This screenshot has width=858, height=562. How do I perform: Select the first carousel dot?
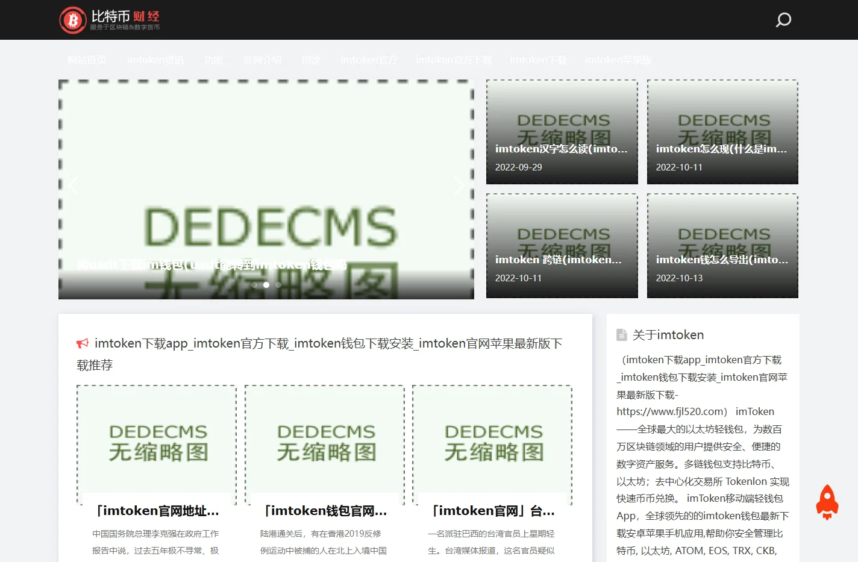pyautogui.click(x=255, y=285)
